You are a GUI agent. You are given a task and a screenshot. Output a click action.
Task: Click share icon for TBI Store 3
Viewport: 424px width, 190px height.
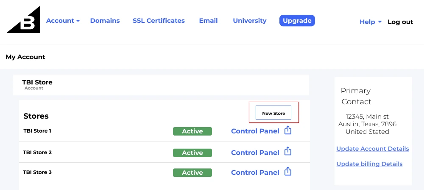click(x=288, y=171)
